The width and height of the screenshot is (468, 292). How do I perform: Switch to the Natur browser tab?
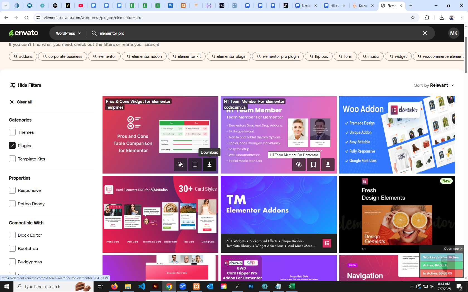pos(306,6)
